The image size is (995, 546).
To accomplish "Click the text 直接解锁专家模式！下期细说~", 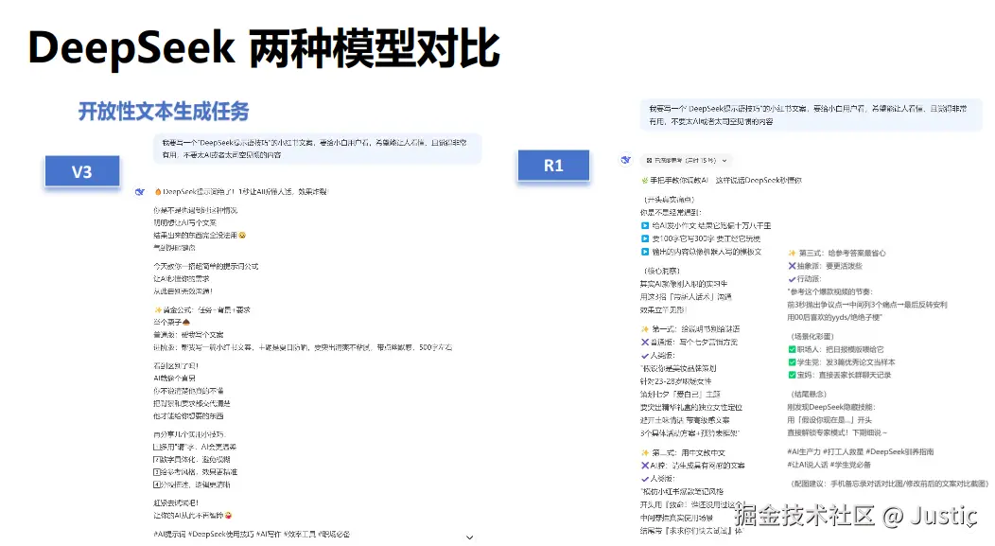I will (x=837, y=433).
